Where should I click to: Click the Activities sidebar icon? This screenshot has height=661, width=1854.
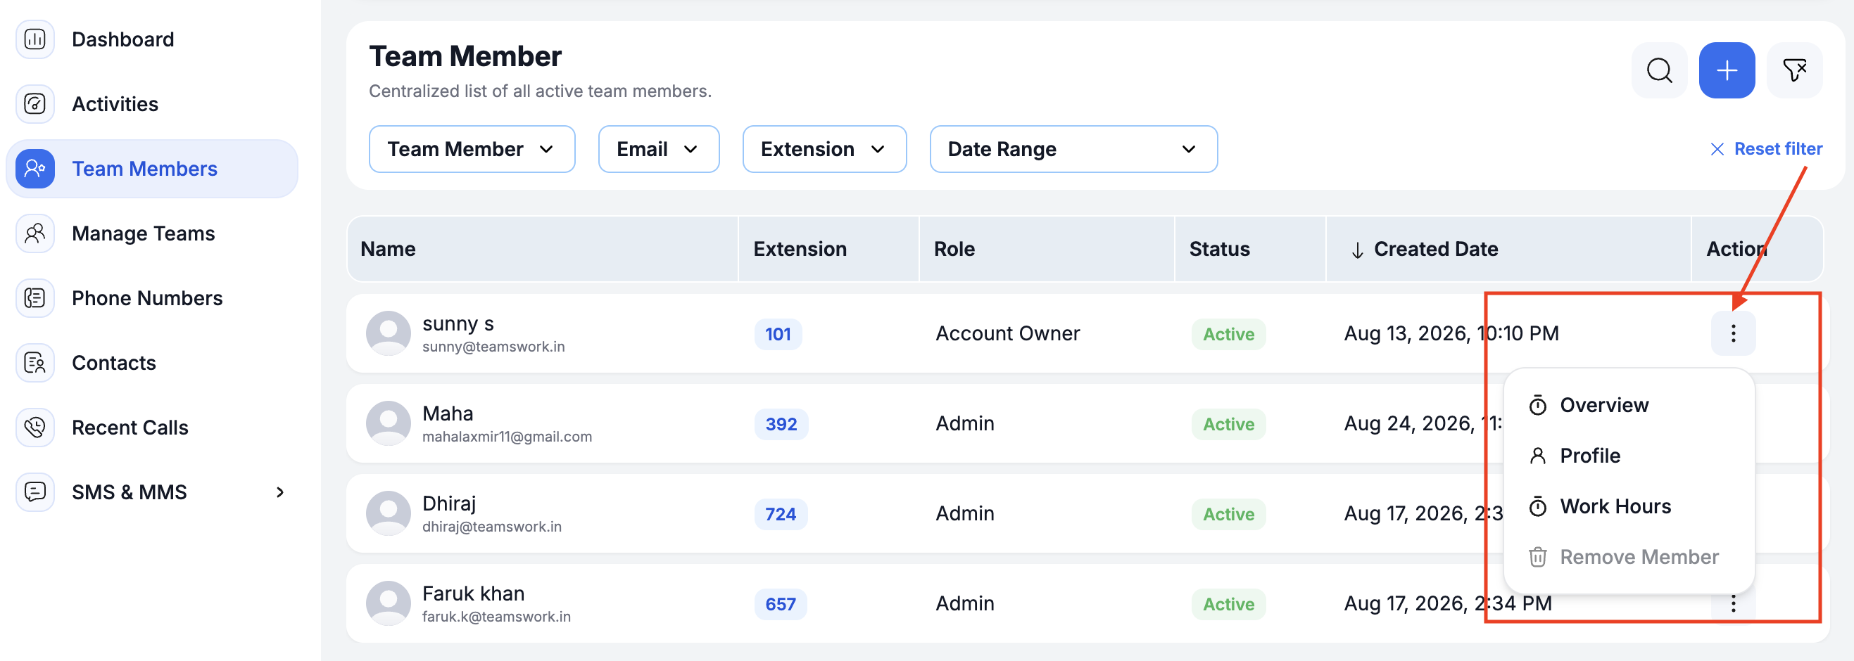[34, 104]
